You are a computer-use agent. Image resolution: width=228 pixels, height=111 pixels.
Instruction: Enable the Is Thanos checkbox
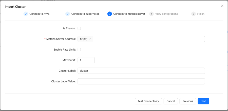(x=79, y=28)
